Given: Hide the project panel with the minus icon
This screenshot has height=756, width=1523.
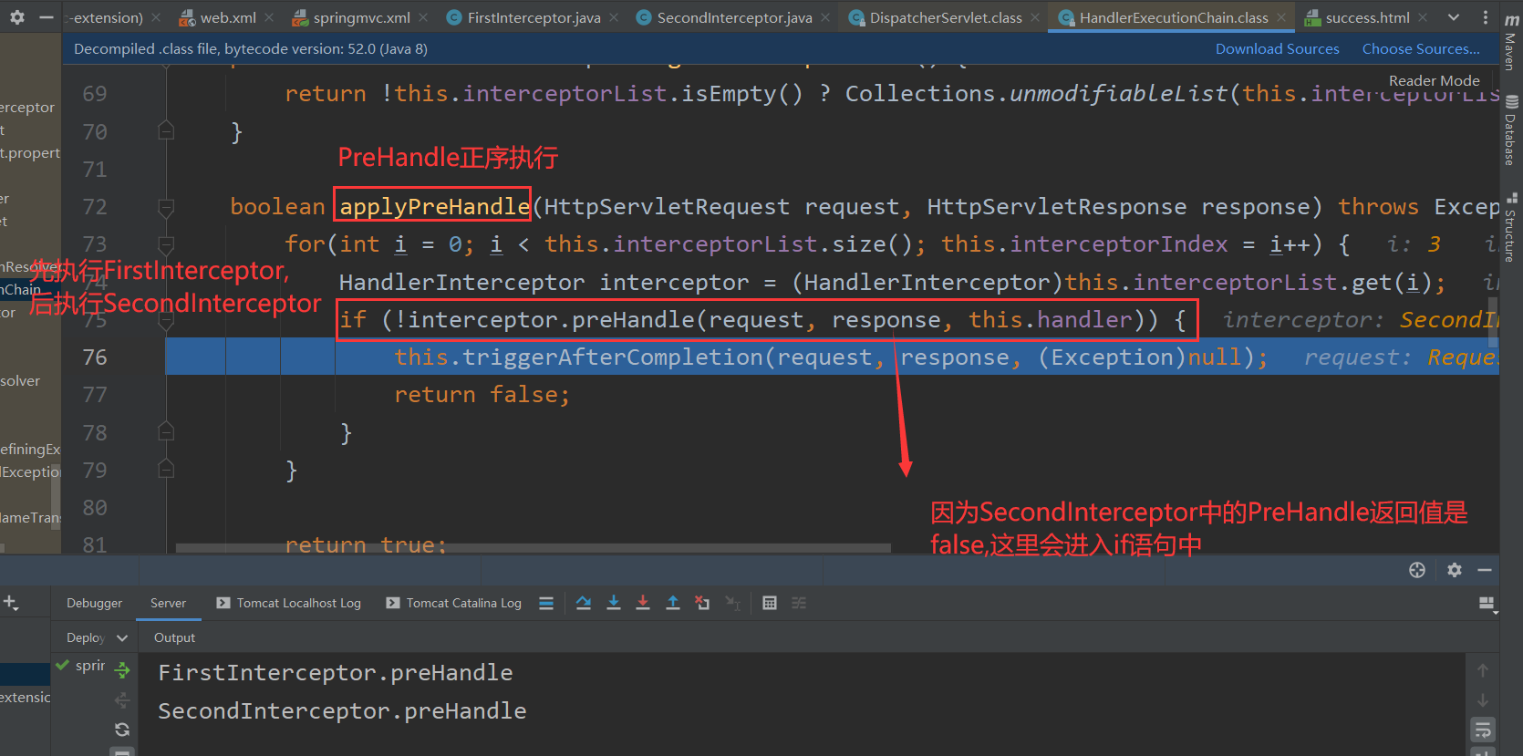Looking at the screenshot, I should 47,17.
